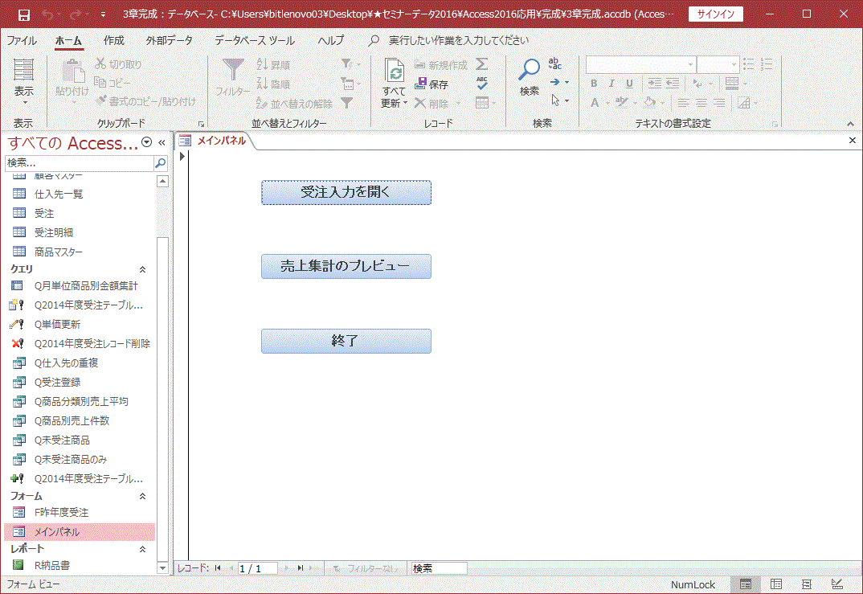The height and width of the screenshot is (594, 863).
Task: Collapse the ribbon with the up chevron
Action: click(850, 124)
